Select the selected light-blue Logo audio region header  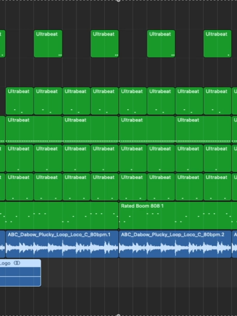20,263
